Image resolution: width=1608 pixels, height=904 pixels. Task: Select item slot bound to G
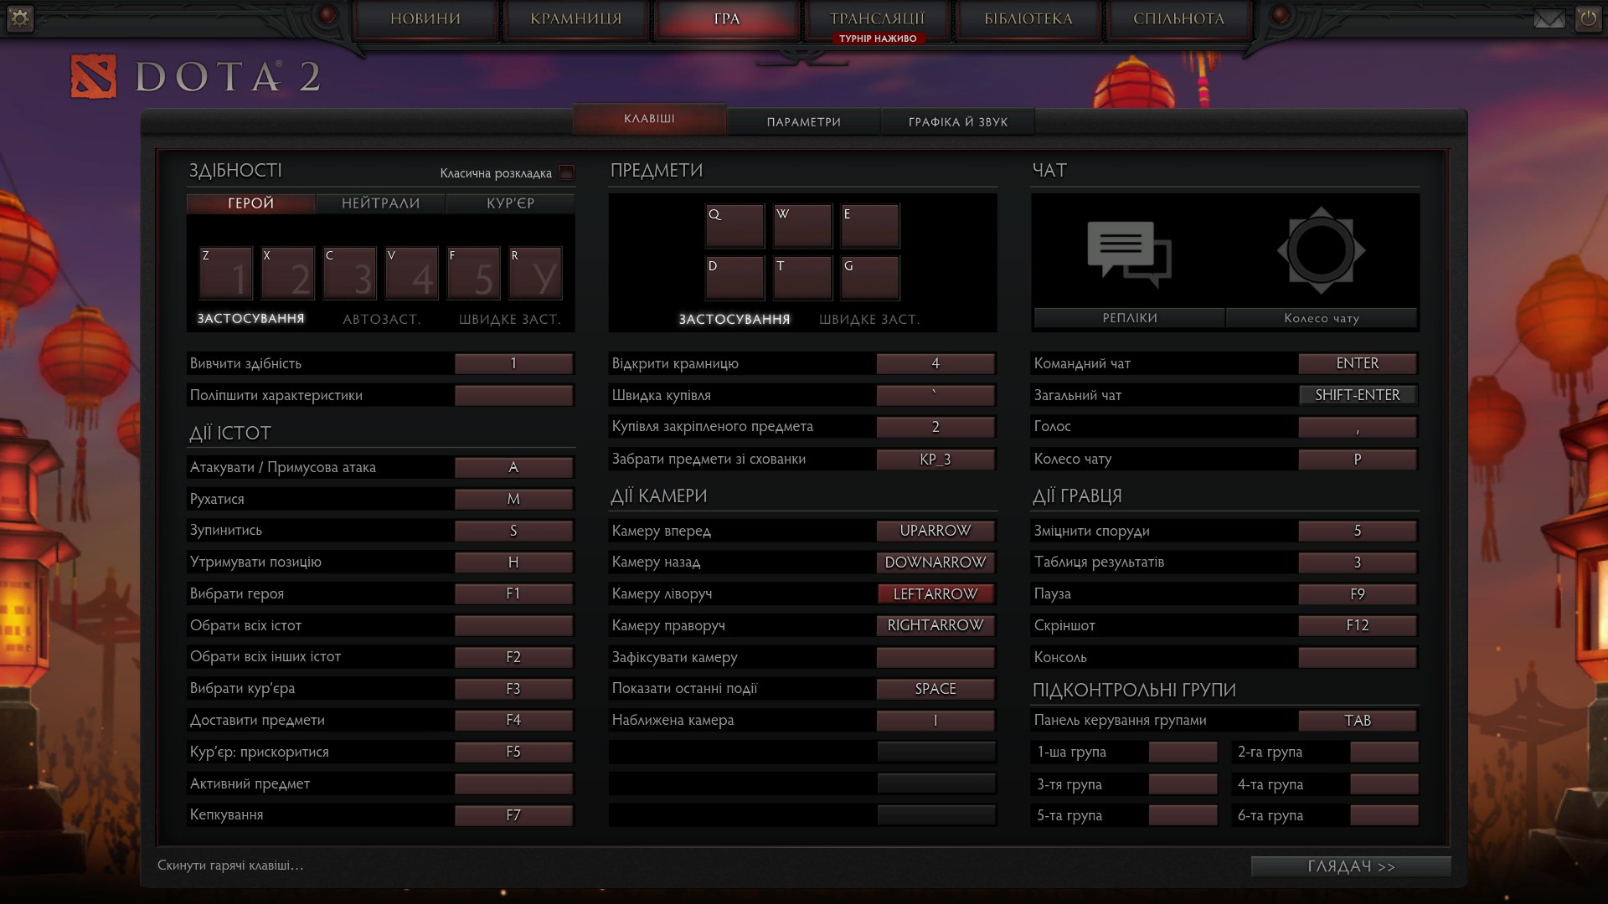pyautogui.click(x=870, y=278)
